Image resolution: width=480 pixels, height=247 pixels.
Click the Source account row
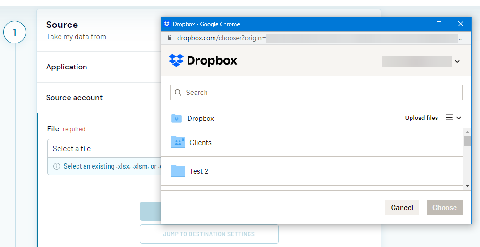point(99,98)
